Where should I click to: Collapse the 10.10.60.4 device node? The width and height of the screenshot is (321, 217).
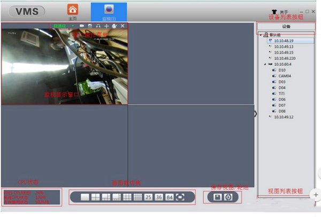click(x=265, y=64)
